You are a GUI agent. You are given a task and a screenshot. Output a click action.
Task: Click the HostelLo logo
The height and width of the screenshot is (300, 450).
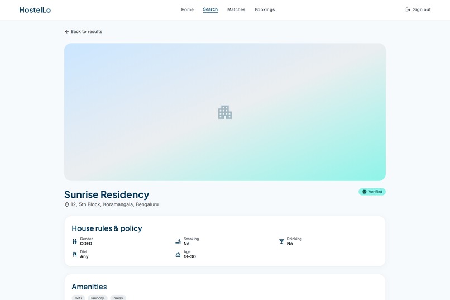coord(35,10)
